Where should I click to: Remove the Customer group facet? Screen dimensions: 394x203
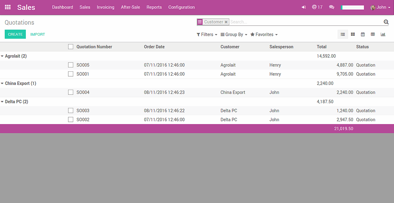[226, 22]
